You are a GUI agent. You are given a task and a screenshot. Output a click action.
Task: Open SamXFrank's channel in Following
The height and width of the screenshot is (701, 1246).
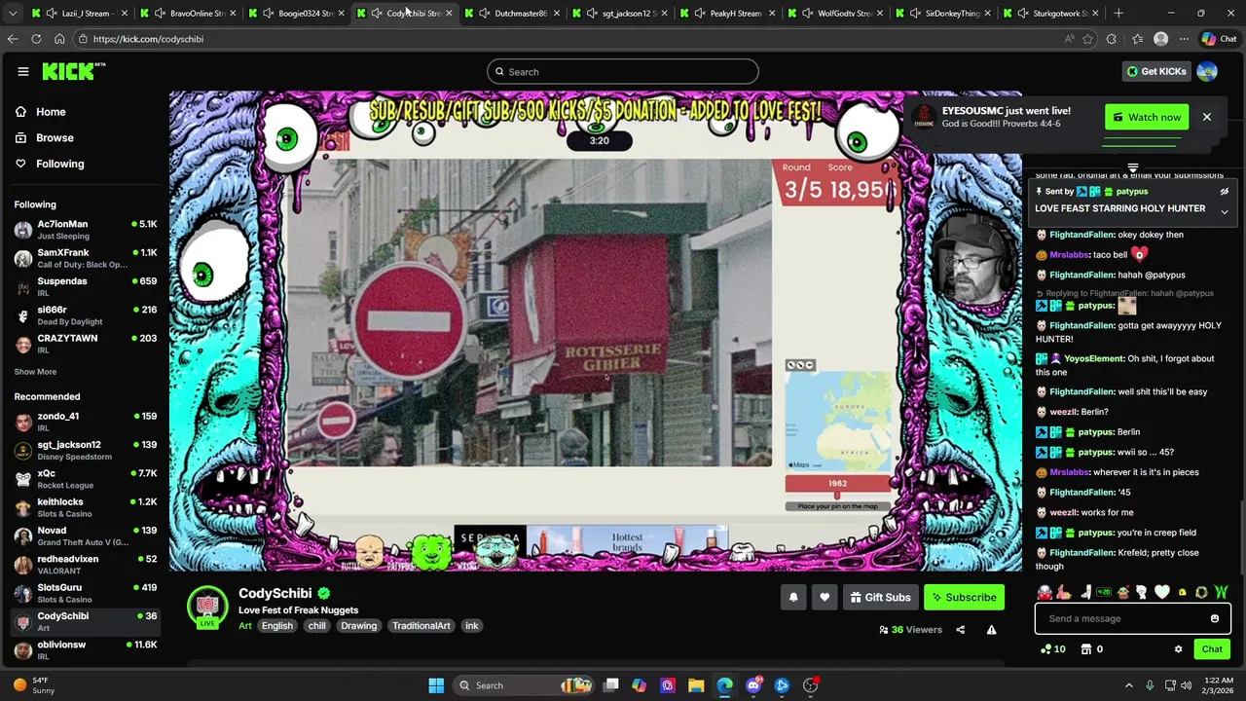[85, 258]
